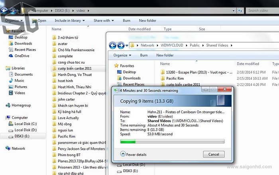
Task: Select Local Disk (D:) in back window sidebar
Action: pyautogui.click(x=26, y=130)
